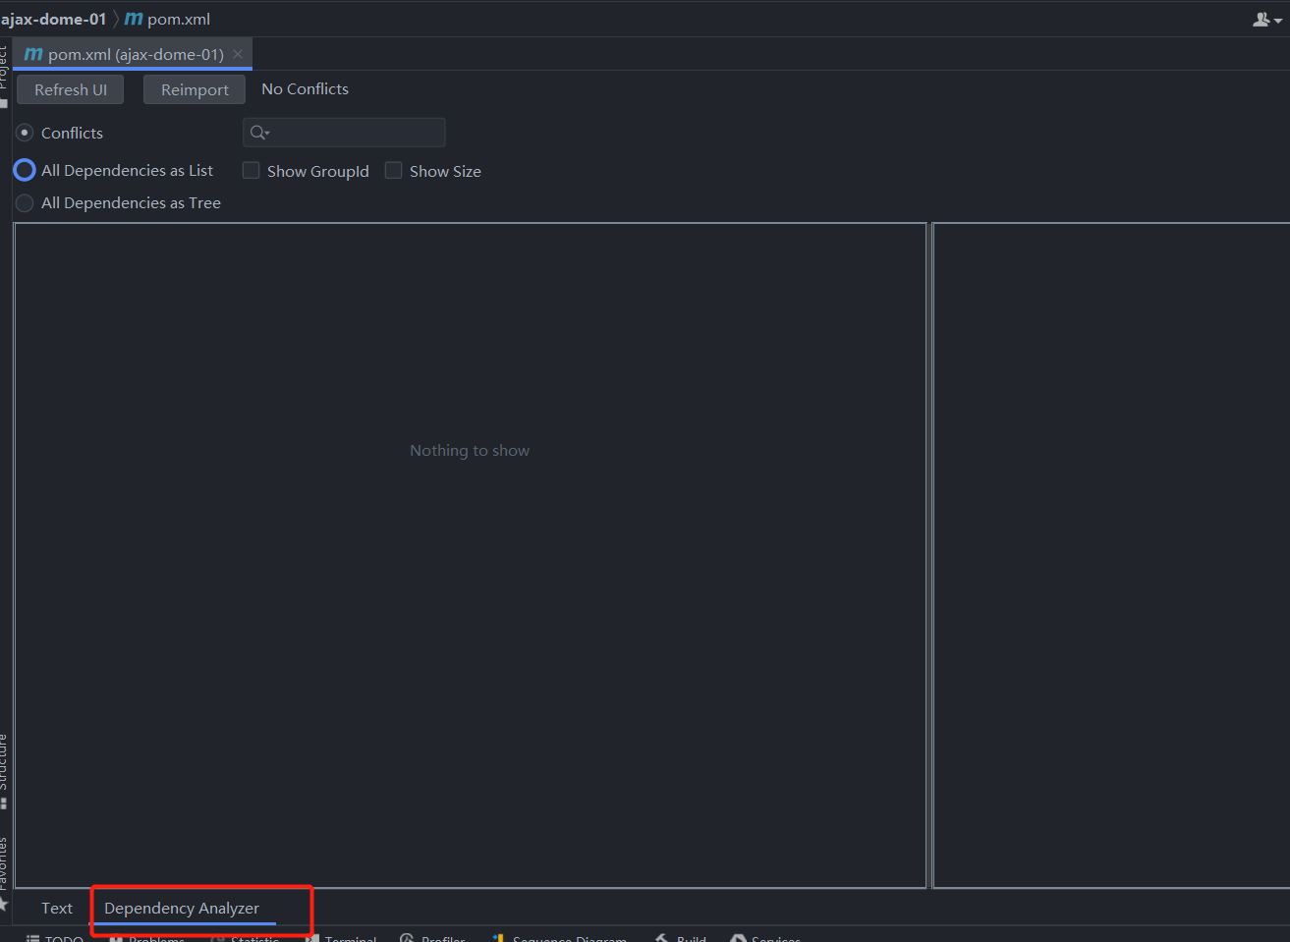Image resolution: width=1290 pixels, height=942 pixels.
Task: Click the Reimport button
Action: 195,89
